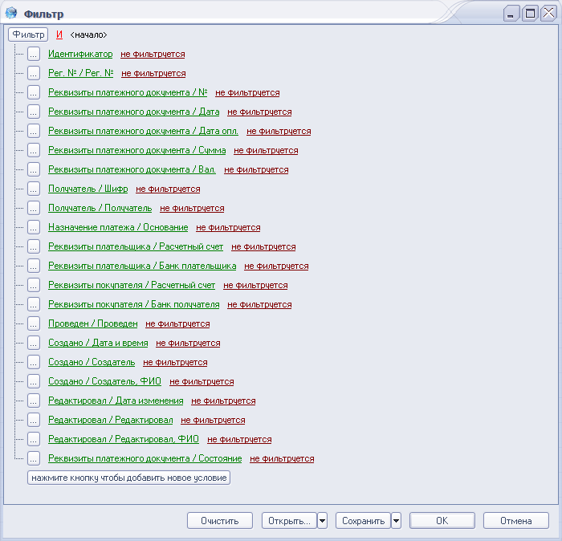
Task: Open ellipsis for Реквизиты покупателя / Расчетный счет
Action: pyautogui.click(x=34, y=285)
